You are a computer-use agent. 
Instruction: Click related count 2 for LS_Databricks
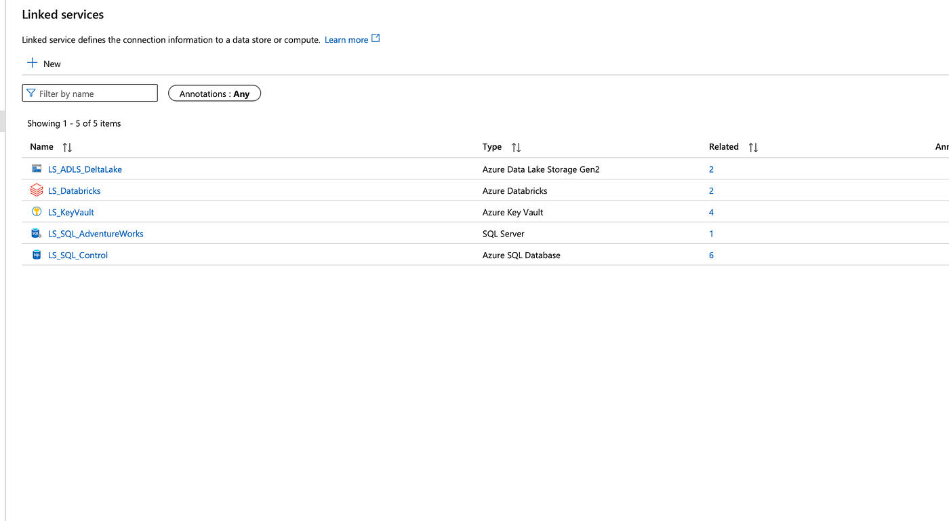point(711,191)
